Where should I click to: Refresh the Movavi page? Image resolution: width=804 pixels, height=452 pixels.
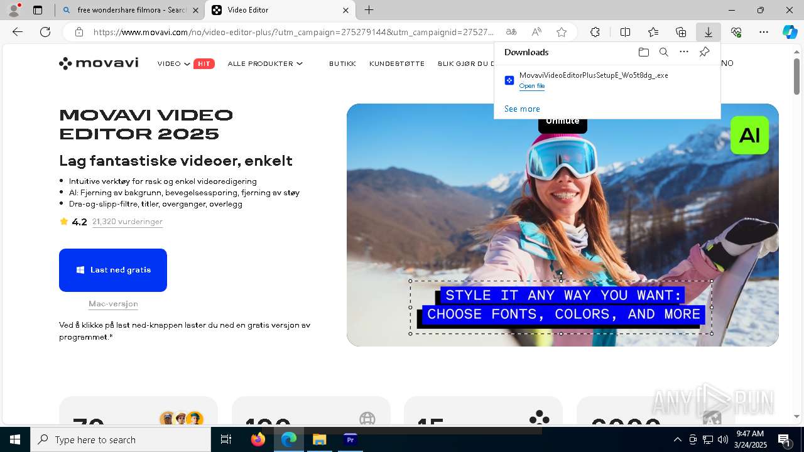[45, 32]
